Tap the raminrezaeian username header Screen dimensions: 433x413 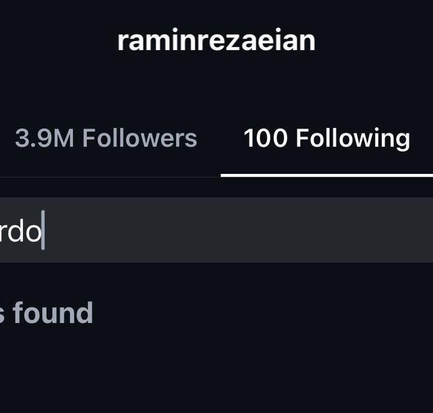pos(216,40)
